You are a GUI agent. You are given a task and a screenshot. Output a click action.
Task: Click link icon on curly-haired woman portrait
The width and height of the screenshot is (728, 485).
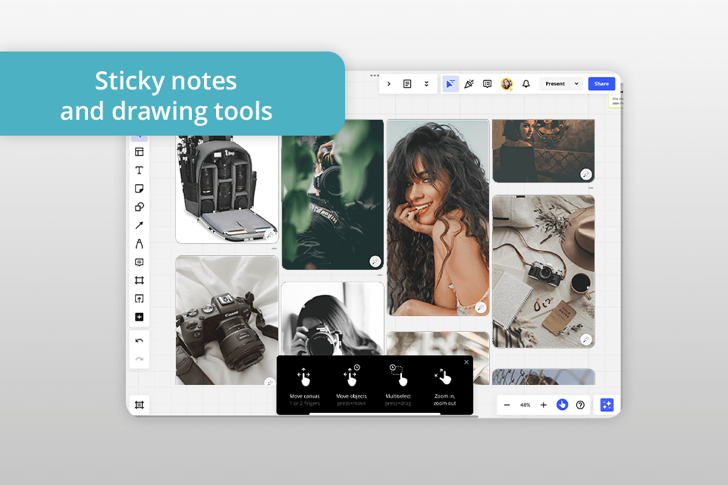click(480, 307)
